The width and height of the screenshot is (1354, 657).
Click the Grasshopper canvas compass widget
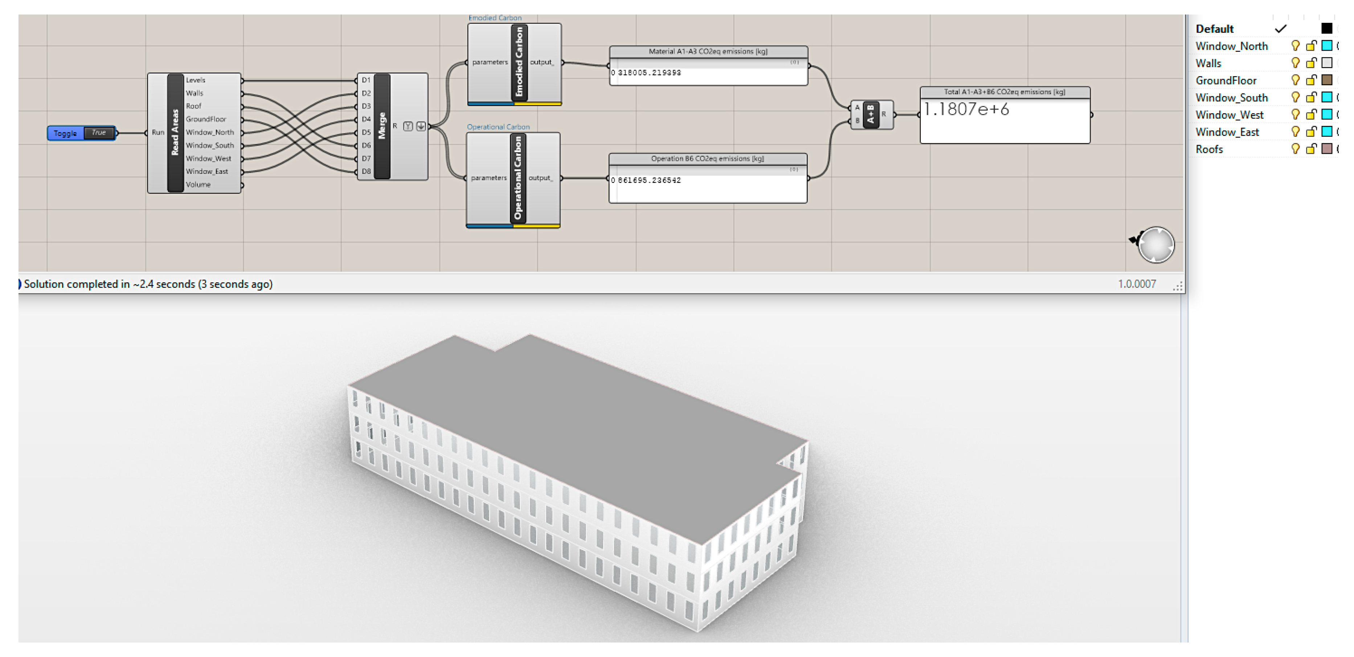1156,245
